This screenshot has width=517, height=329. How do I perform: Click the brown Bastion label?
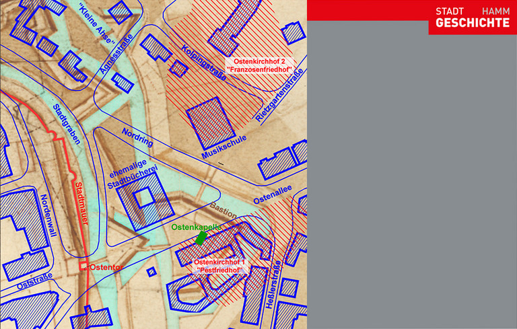click(223, 211)
